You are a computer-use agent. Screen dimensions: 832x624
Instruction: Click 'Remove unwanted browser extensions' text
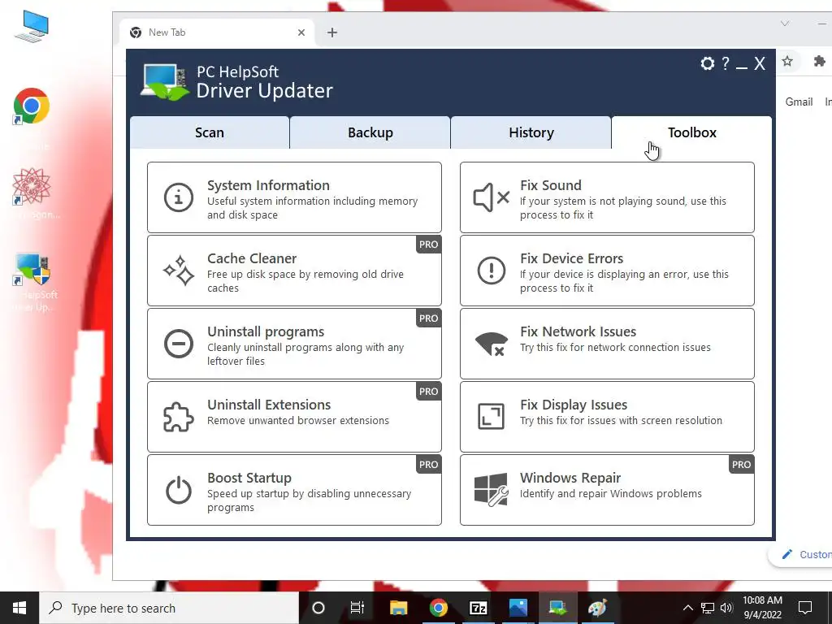(297, 420)
